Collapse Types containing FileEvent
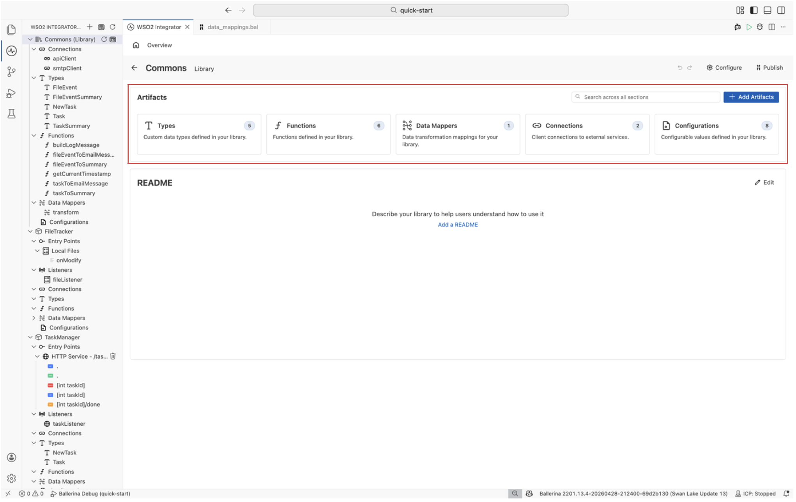796x502 pixels. click(34, 78)
